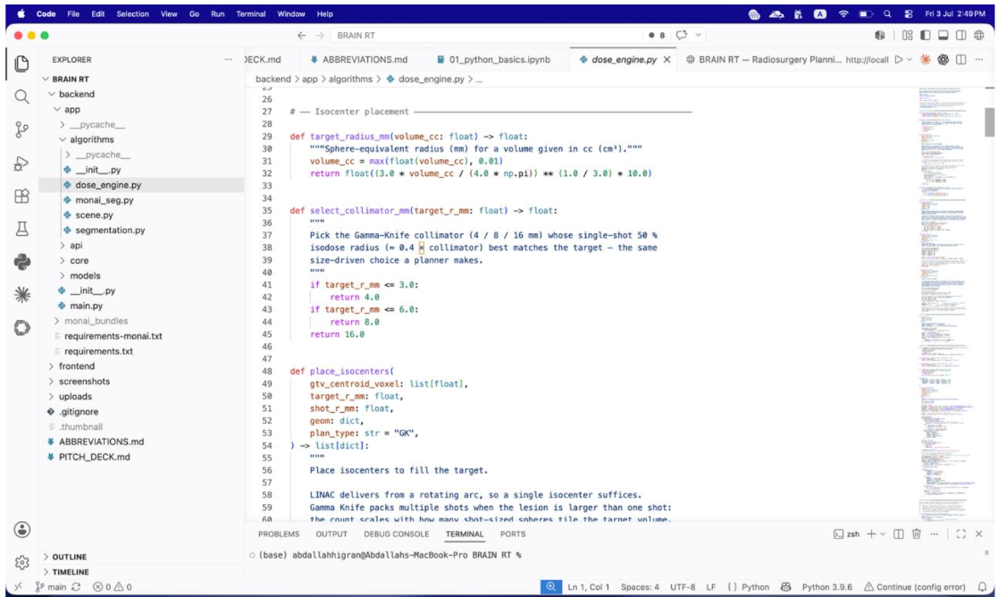Open the Source Control view

point(21,130)
